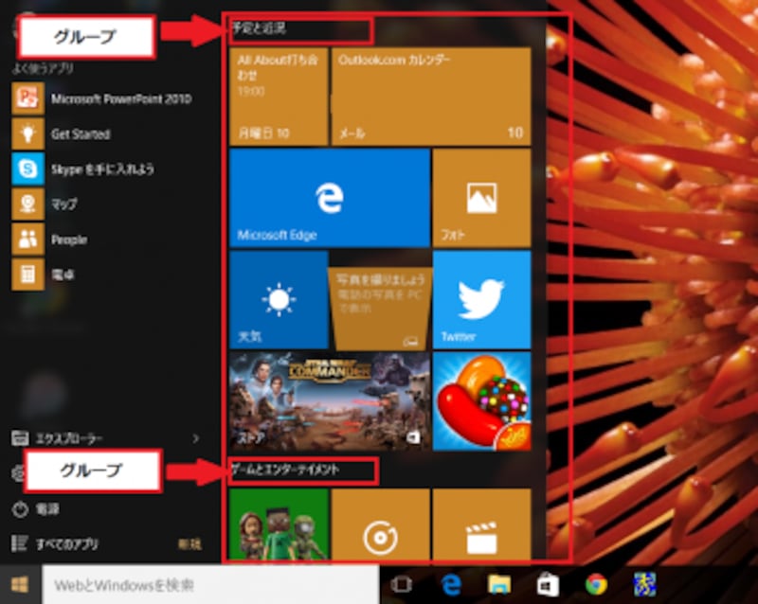Open the ストア Star Wars Commander tile
This screenshot has width=758, height=604.
(330, 401)
